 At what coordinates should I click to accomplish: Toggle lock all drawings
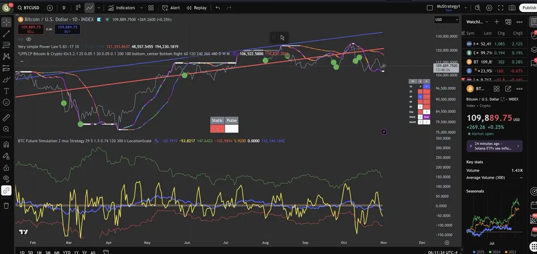point(6,168)
